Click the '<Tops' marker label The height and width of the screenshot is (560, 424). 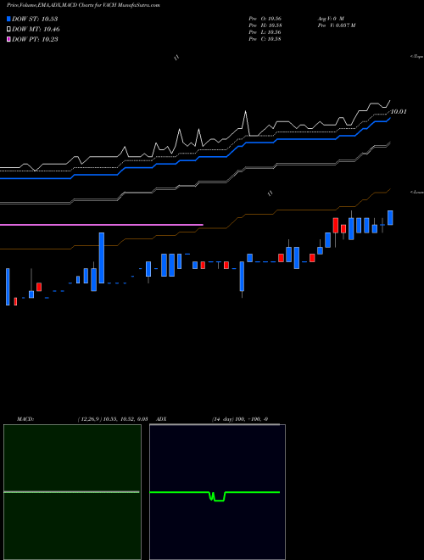[x=417, y=57]
